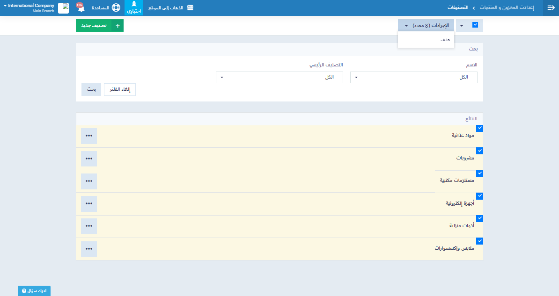Toggle the select-all checkbox in toolbar
Viewport: 559px width, 296px height.
[x=475, y=25]
